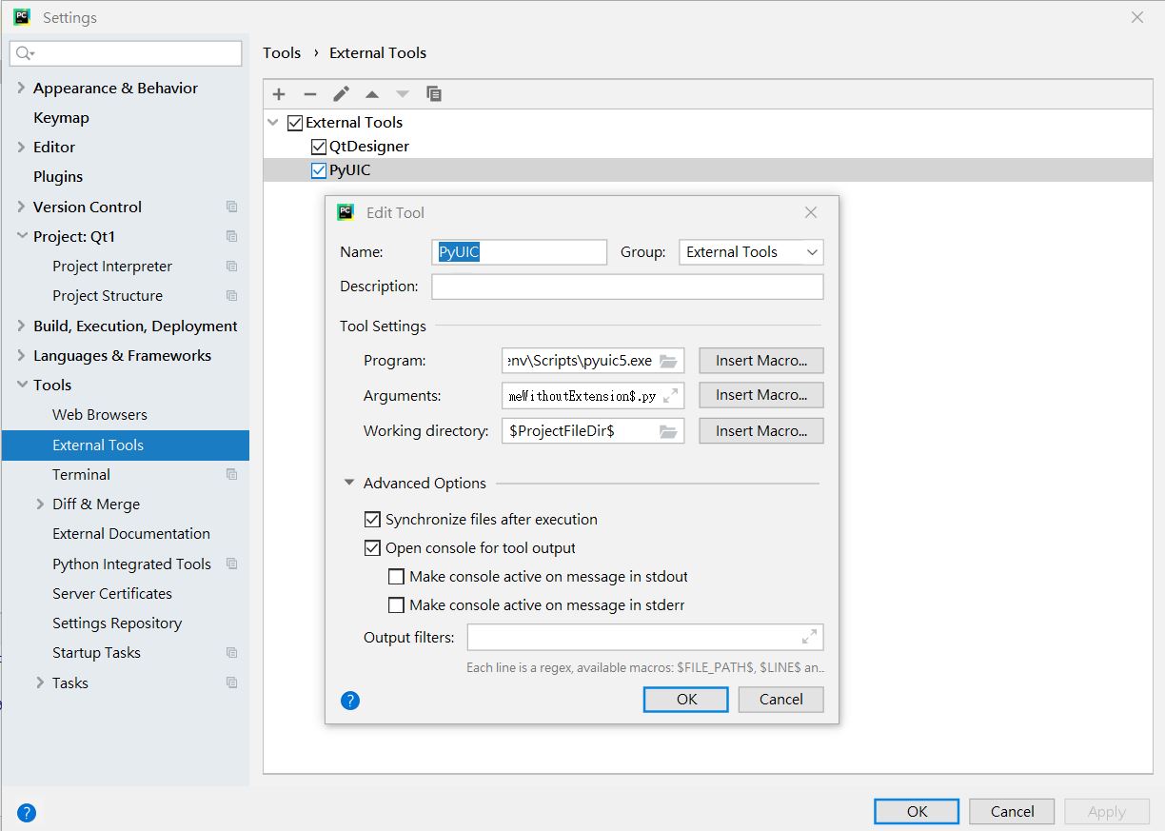Click the search magnifier icon in settings

point(25,53)
